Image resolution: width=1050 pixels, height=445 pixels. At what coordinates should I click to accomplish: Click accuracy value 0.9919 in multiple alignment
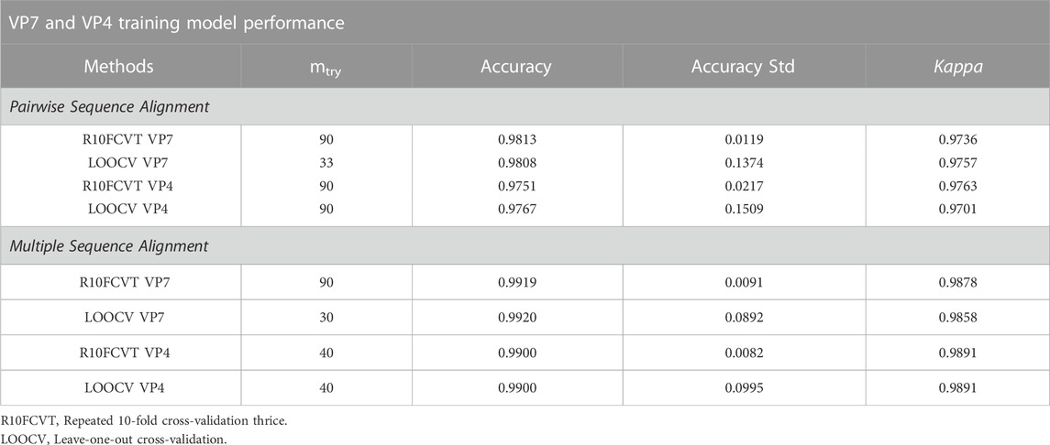click(516, 283)
